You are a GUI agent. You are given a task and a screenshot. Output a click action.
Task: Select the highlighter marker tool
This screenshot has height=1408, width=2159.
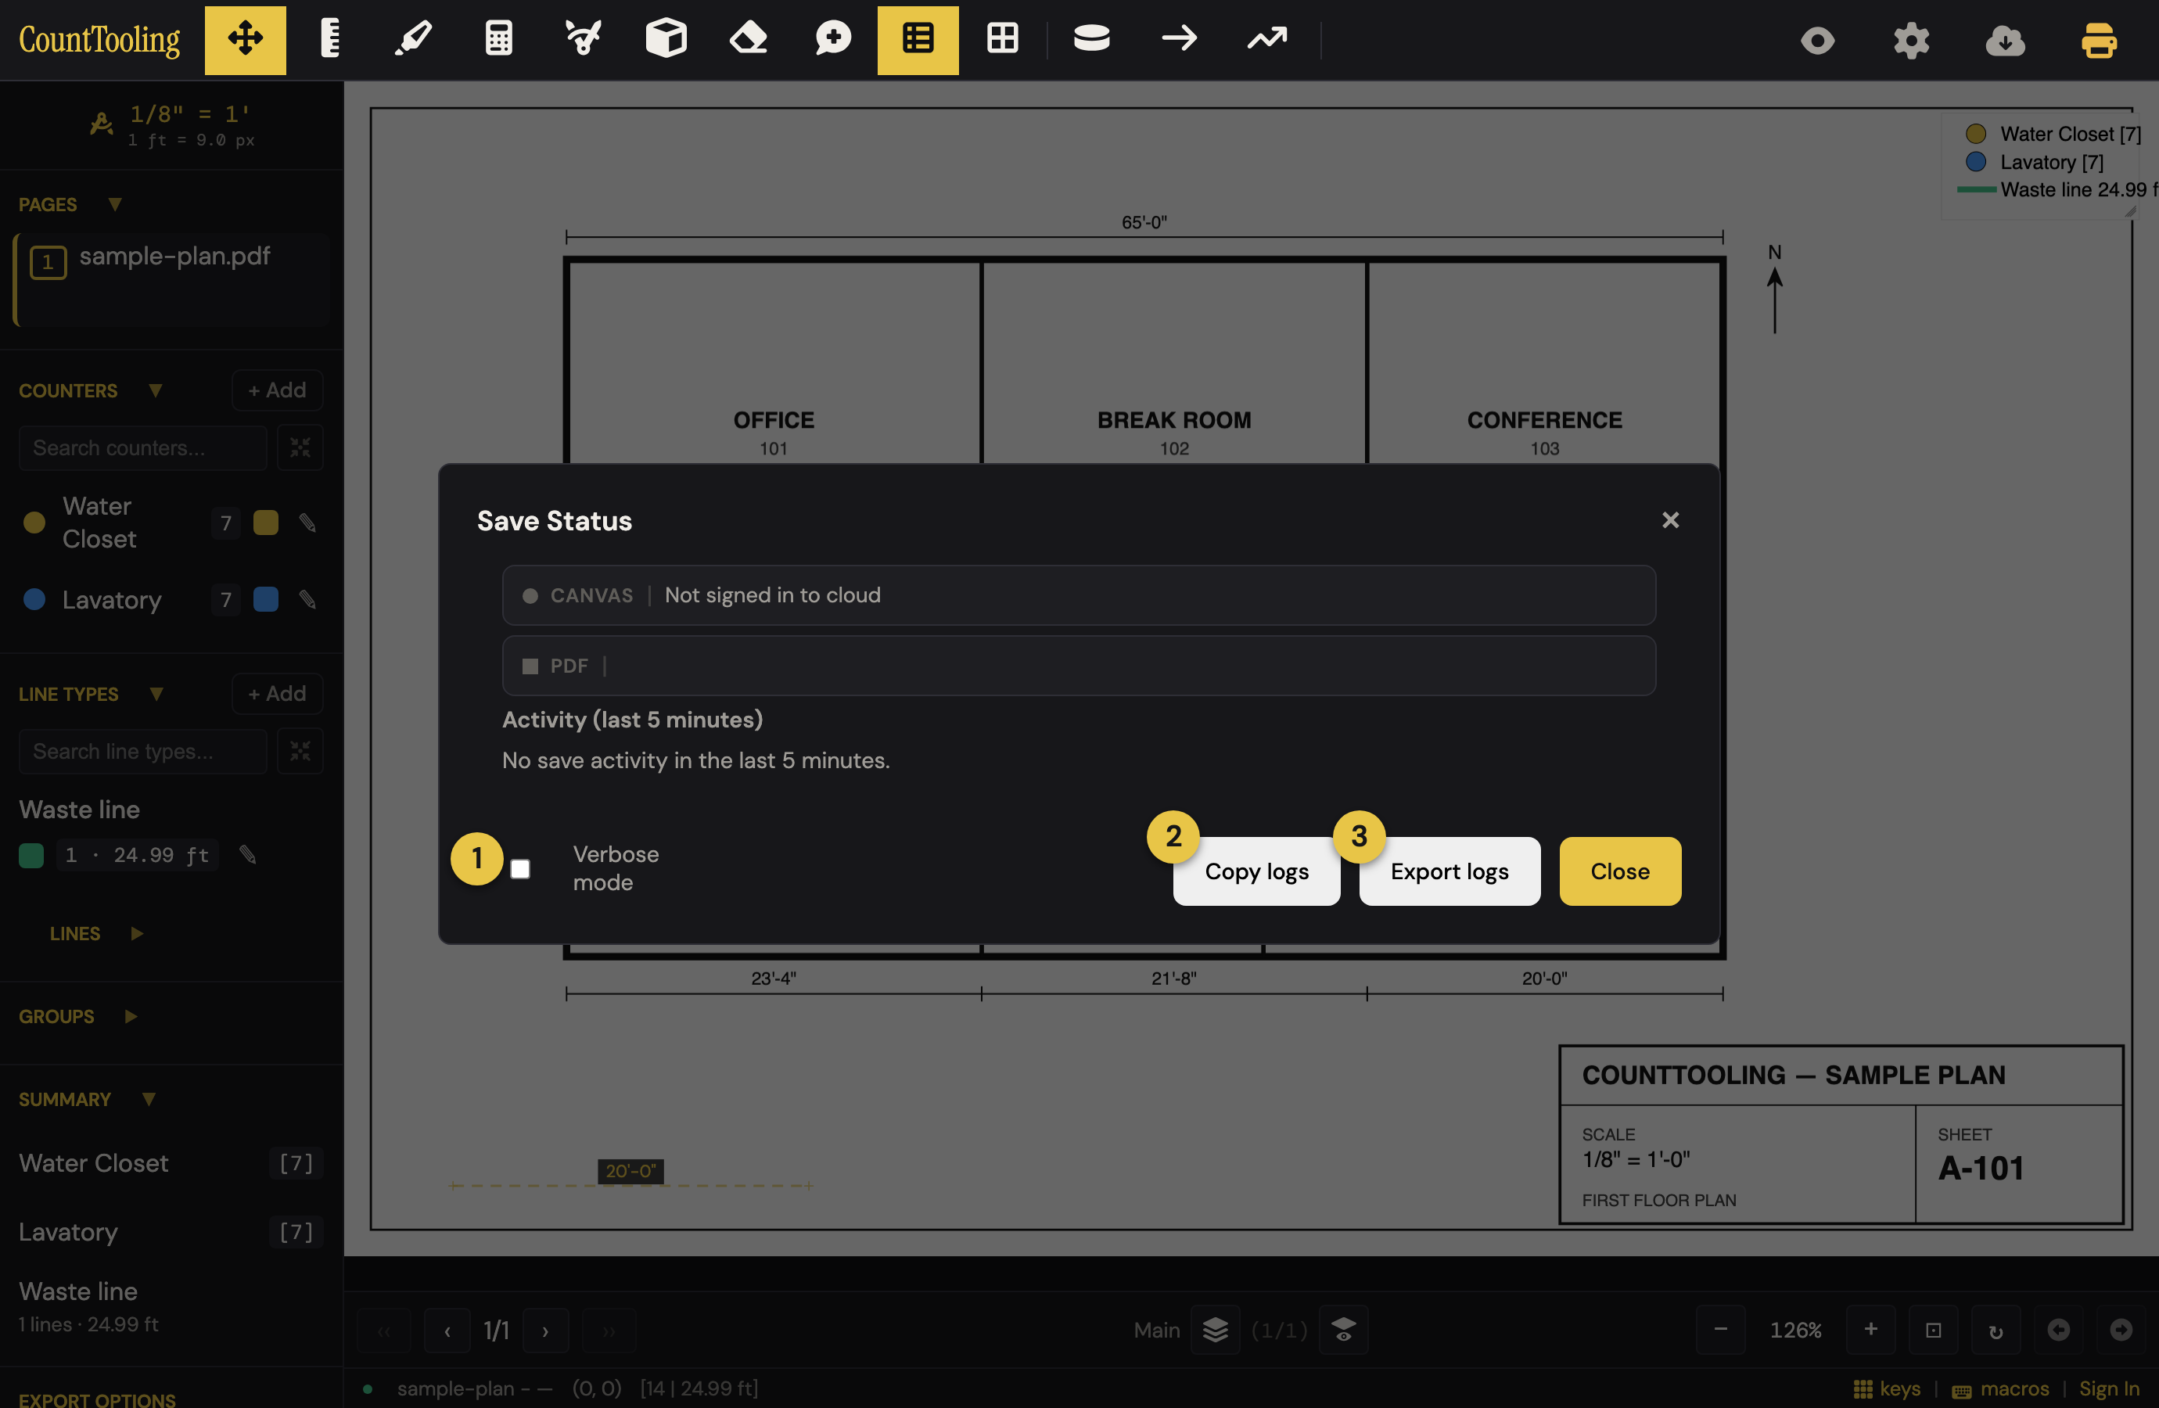pyautogui.click(x=414, y=40)
